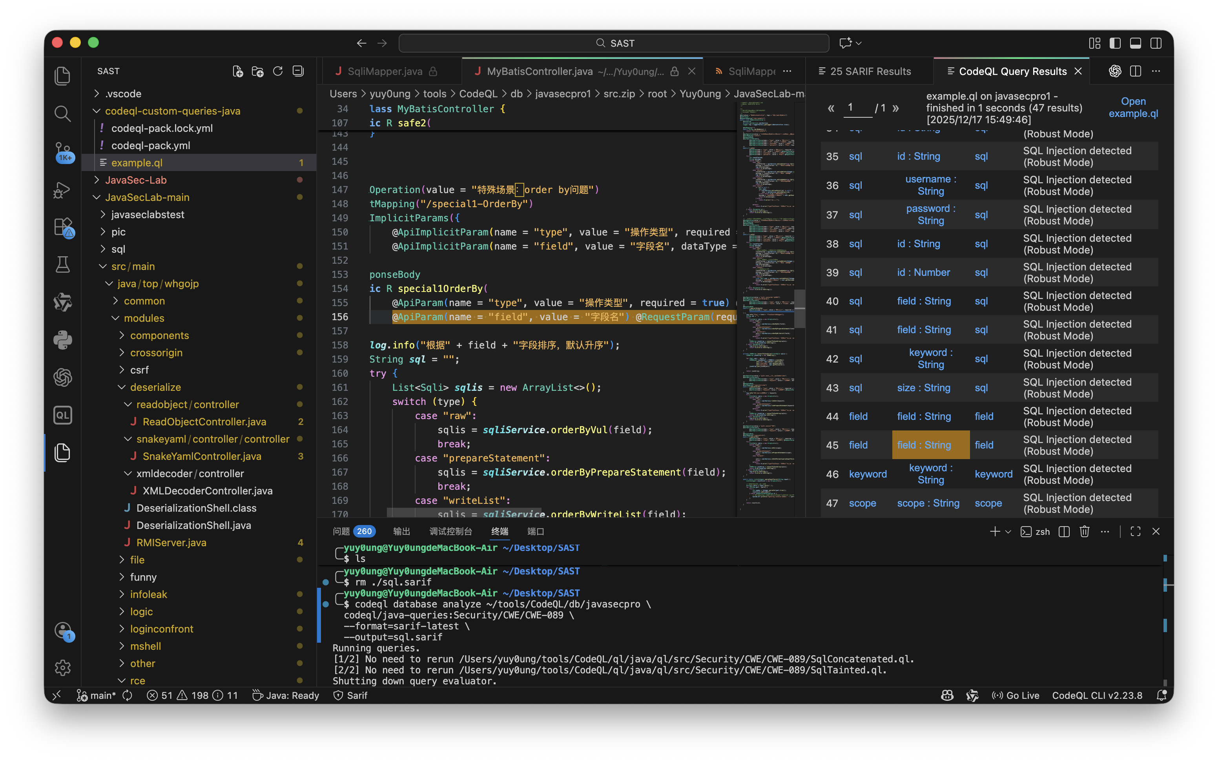The width and height of the screenshot is (1218, 762).
Task: Toggle the primary side bar layout button
Action: pyautogui.click(x=1115, y=43)
